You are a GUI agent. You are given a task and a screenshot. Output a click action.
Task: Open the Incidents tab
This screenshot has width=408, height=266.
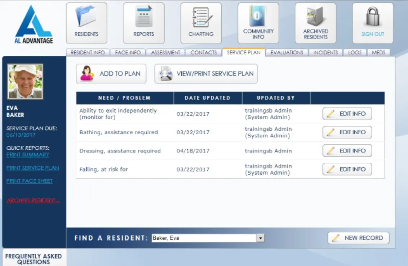[326, 52]
